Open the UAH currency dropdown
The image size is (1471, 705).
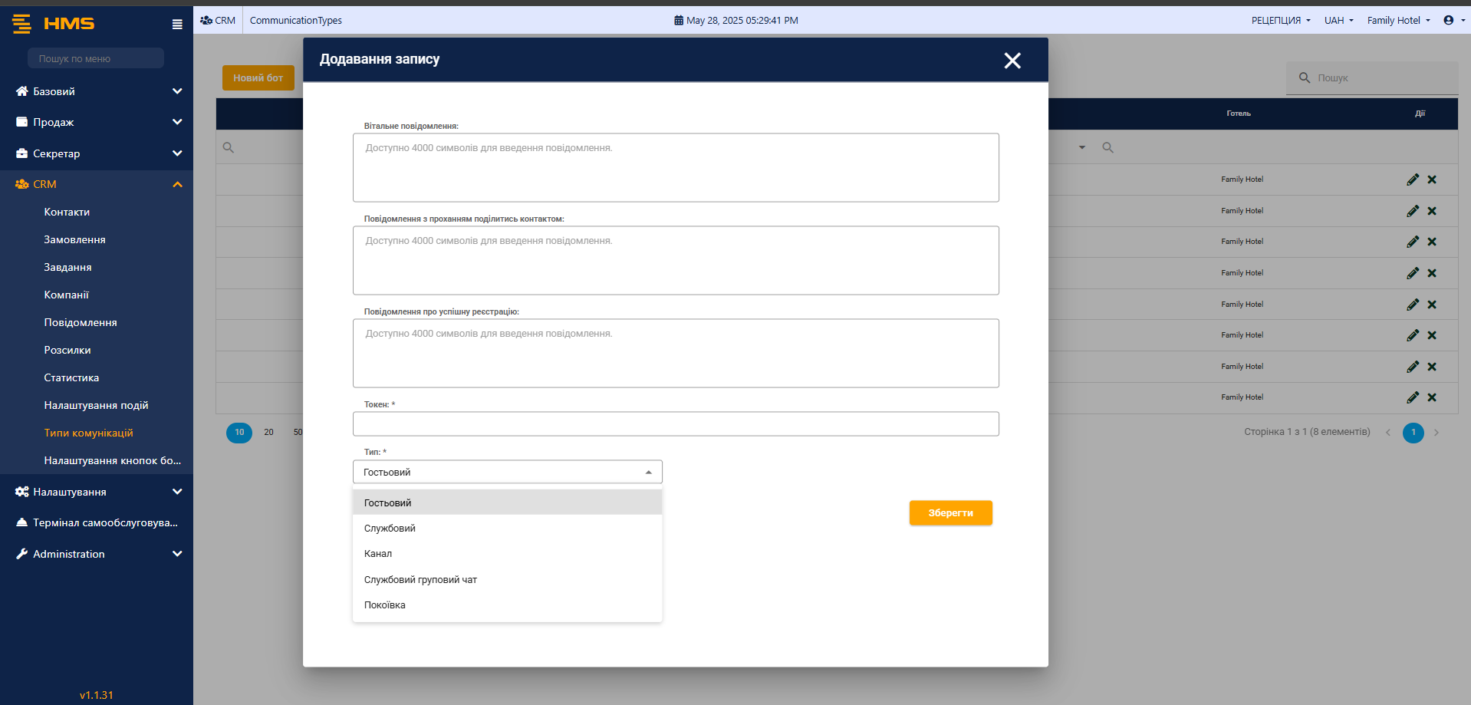coord(1338,21)
